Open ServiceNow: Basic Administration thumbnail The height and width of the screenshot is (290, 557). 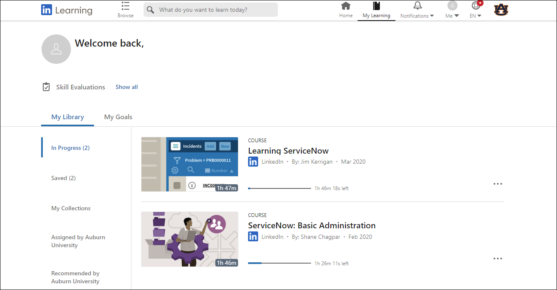190,239
